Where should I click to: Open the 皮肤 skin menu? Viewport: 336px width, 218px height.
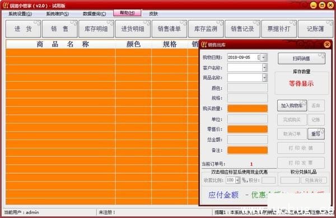(x=153, y=14)
